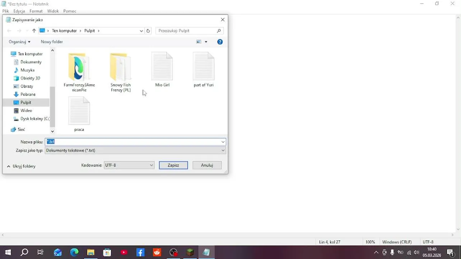461x259 pixels.
Task: Open Minecraft from the taskbar
Action: pyautogui.click(x=190, y=253)
